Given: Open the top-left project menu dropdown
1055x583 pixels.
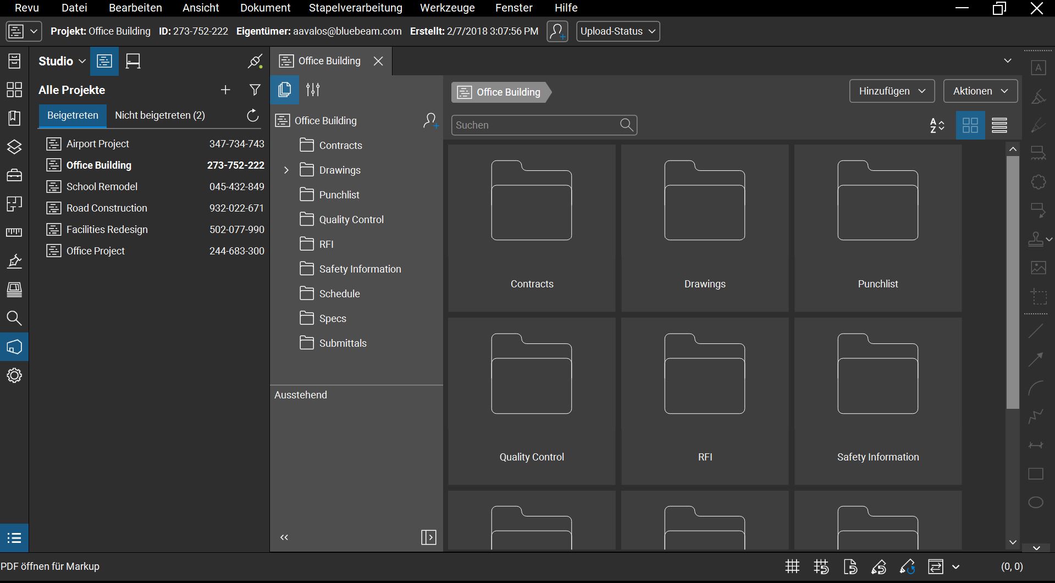Looking at the screenshot, I should click(x=24, y=31).
